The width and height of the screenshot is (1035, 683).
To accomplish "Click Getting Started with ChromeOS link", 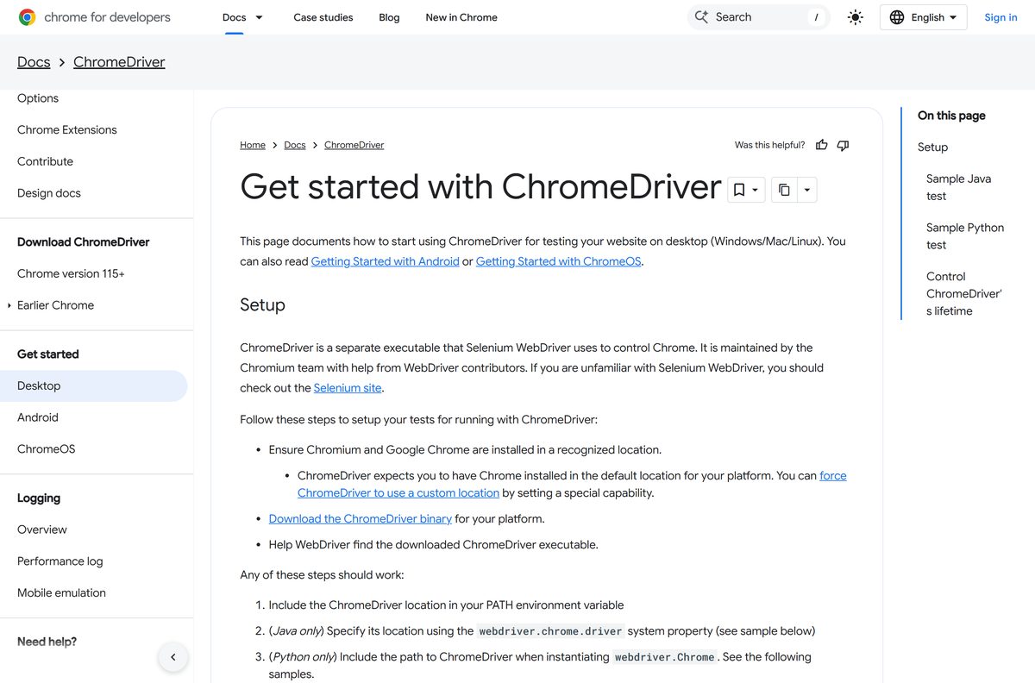I will point(559,261).
